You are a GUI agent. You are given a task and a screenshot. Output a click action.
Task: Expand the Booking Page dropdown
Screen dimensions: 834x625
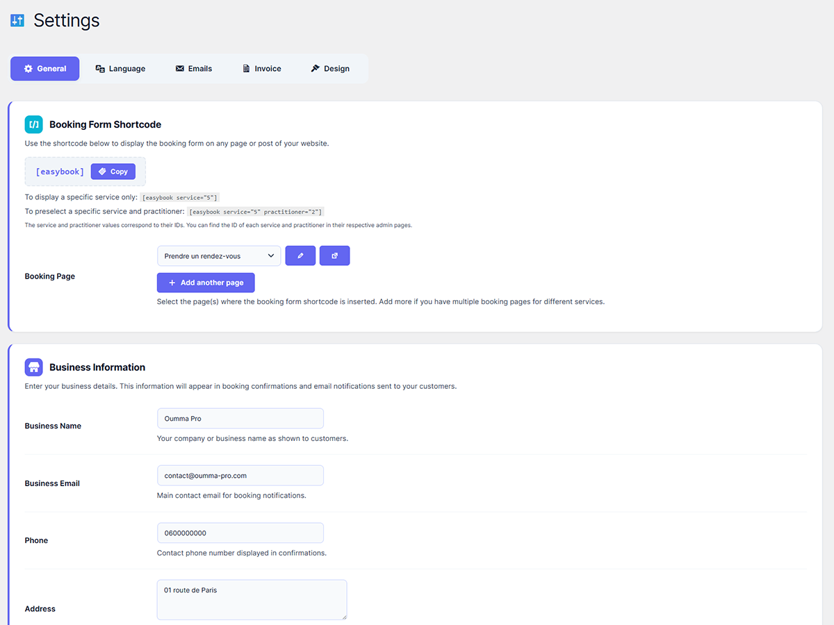click(x=219, y=256)
